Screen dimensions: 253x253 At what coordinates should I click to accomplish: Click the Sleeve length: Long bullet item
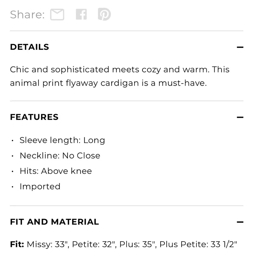click(62, 140)
